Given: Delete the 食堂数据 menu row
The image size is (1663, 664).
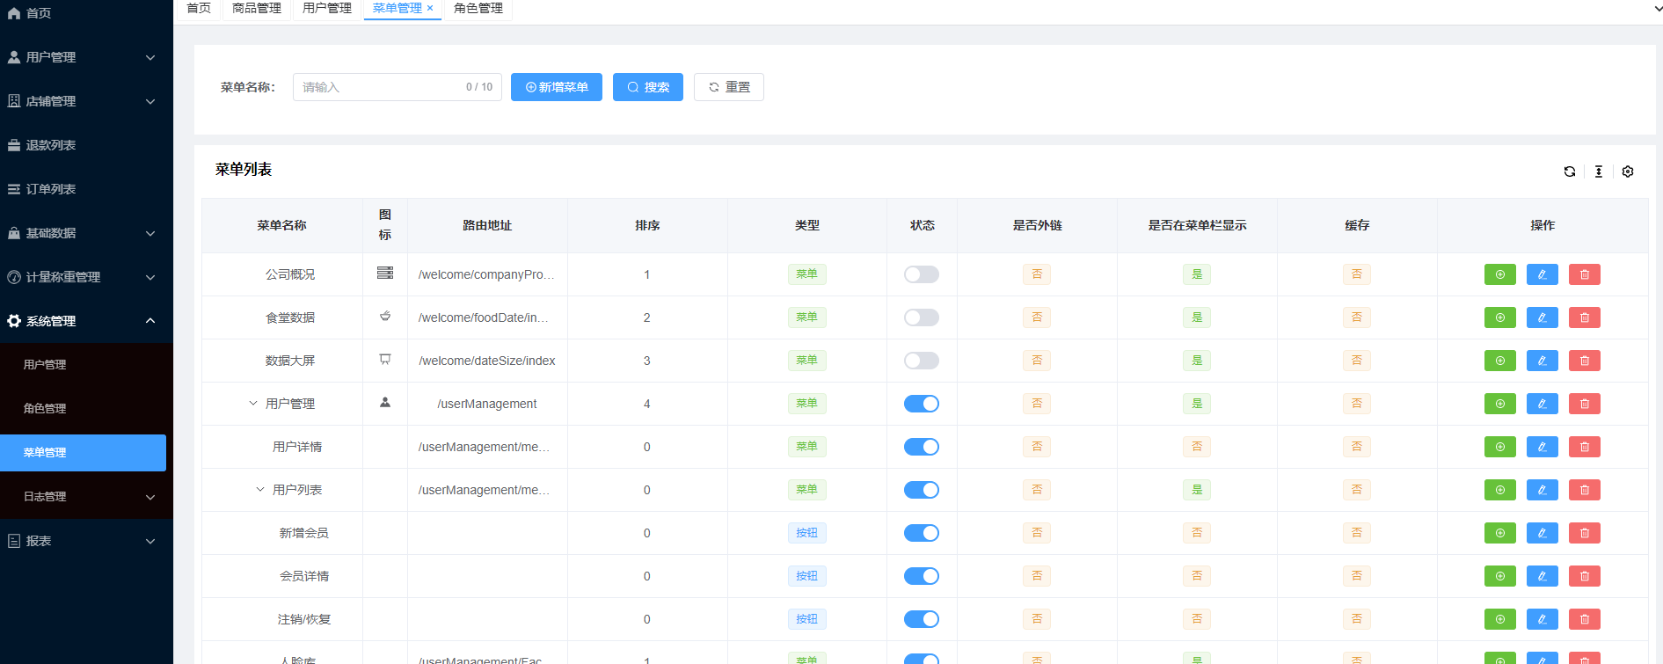Looking at the screenshot, I should [x=1585, y=317].
